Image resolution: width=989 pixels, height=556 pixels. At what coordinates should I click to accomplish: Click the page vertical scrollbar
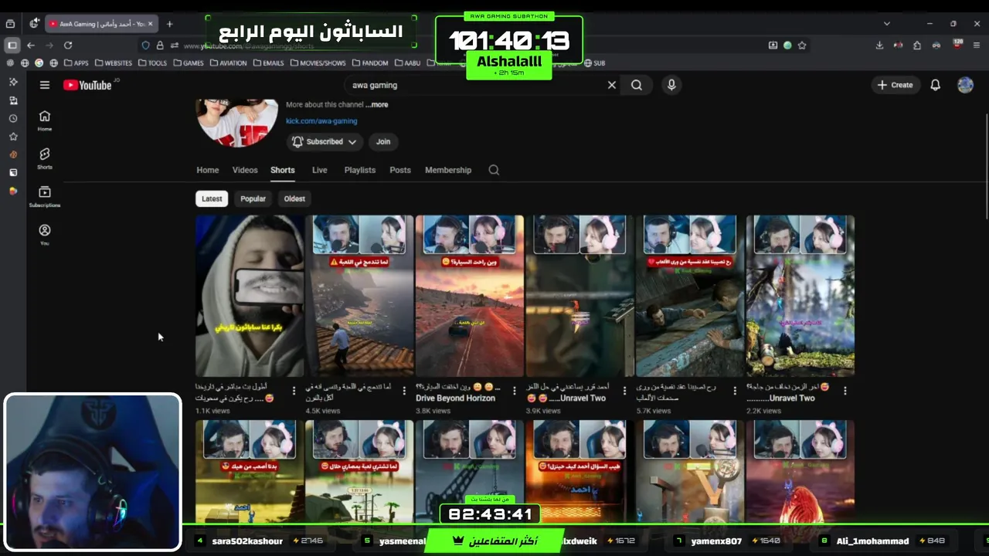(x=985, y=166)
